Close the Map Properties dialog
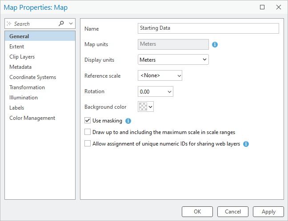The width and height of the screenshot is (288, 221). [278, 7]
